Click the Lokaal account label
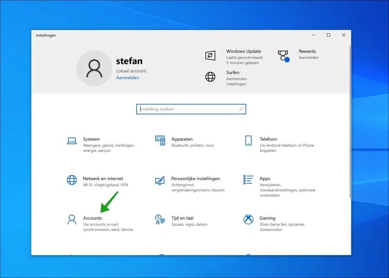 click(x=131, y=71)
